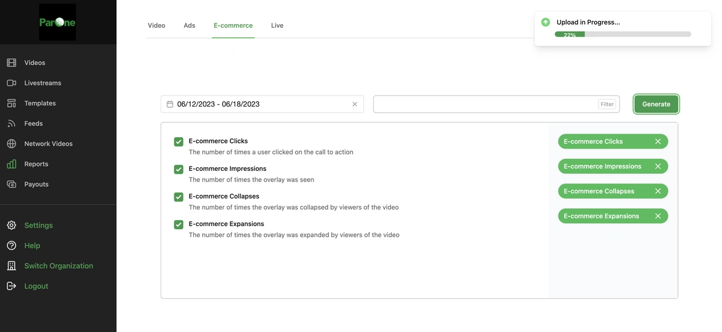722x332 pixels.
Task: Click the Payouts money icon
Action: click(x=11, y=184)
